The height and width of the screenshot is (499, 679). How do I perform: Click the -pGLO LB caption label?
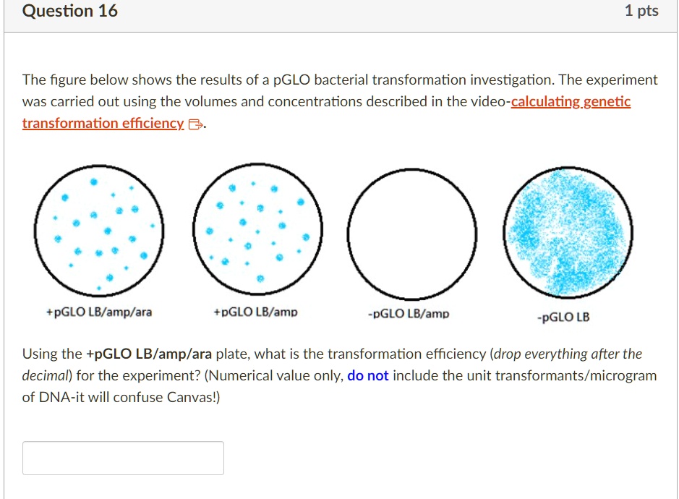pos(563,317)
